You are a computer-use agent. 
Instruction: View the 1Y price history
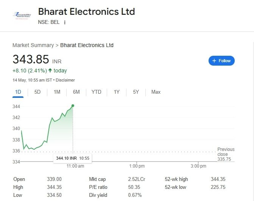117,92
